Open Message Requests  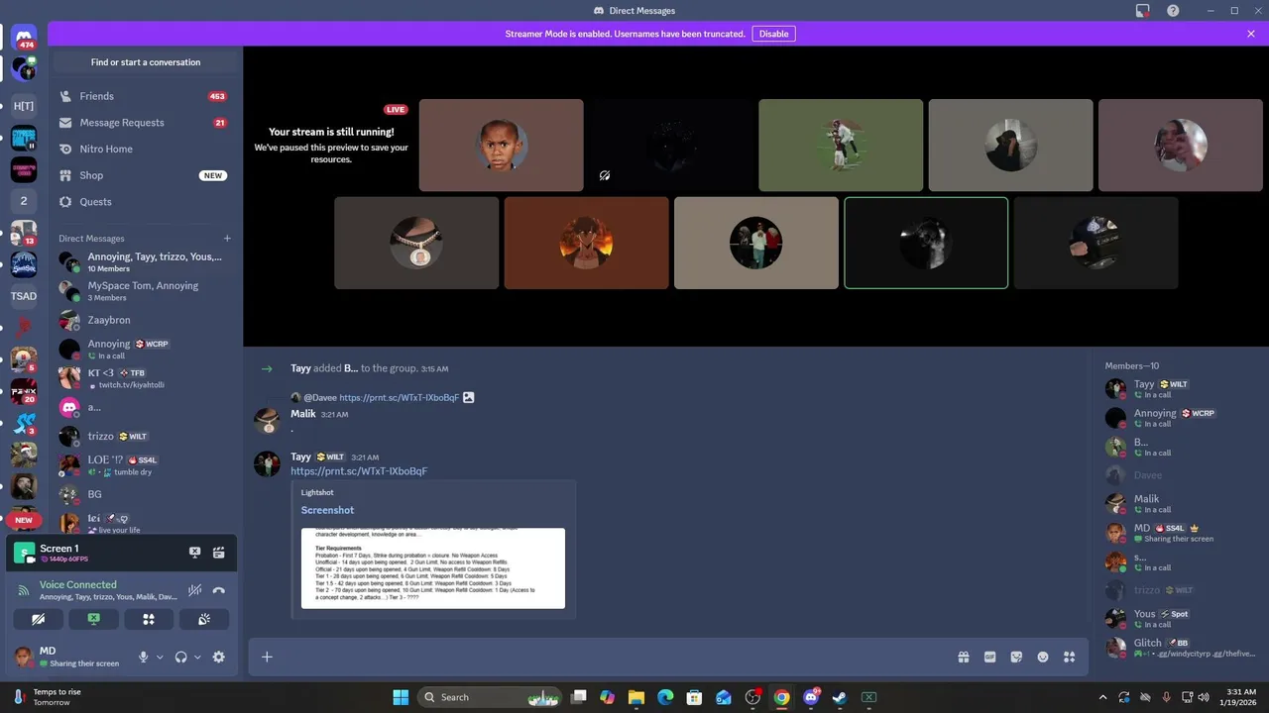[x=145, y=123]
